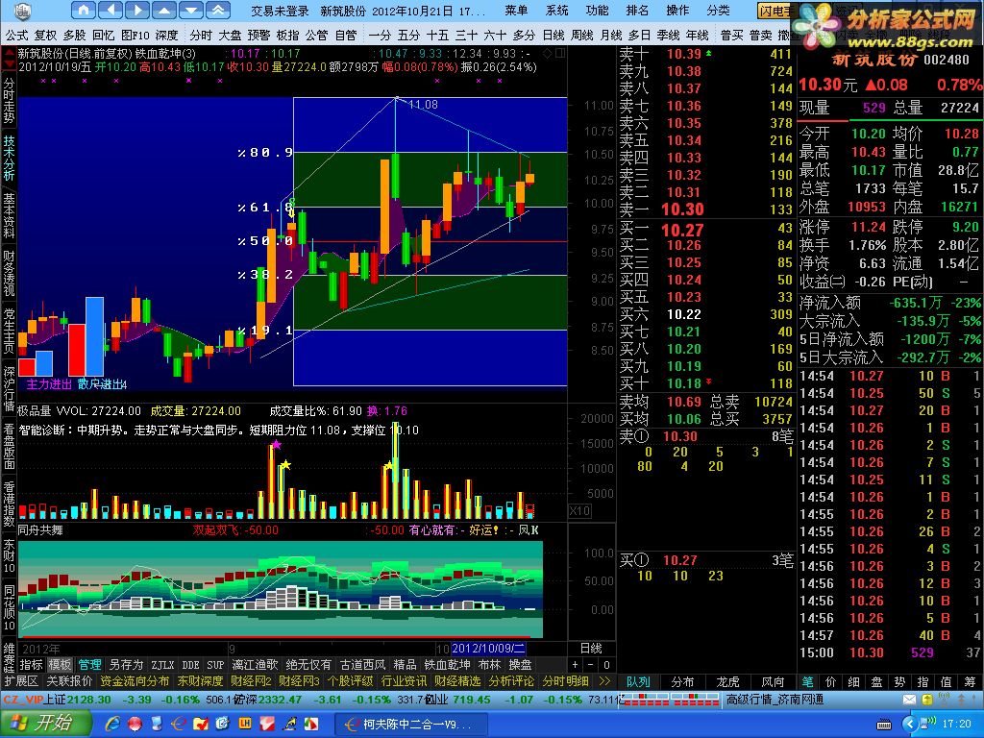This screenshot has height=738, width=984.
Task: Open the mail envelope icon in status bar
Action: point(909,700)
